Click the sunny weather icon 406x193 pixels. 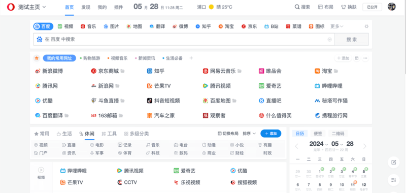coord(211,7)
